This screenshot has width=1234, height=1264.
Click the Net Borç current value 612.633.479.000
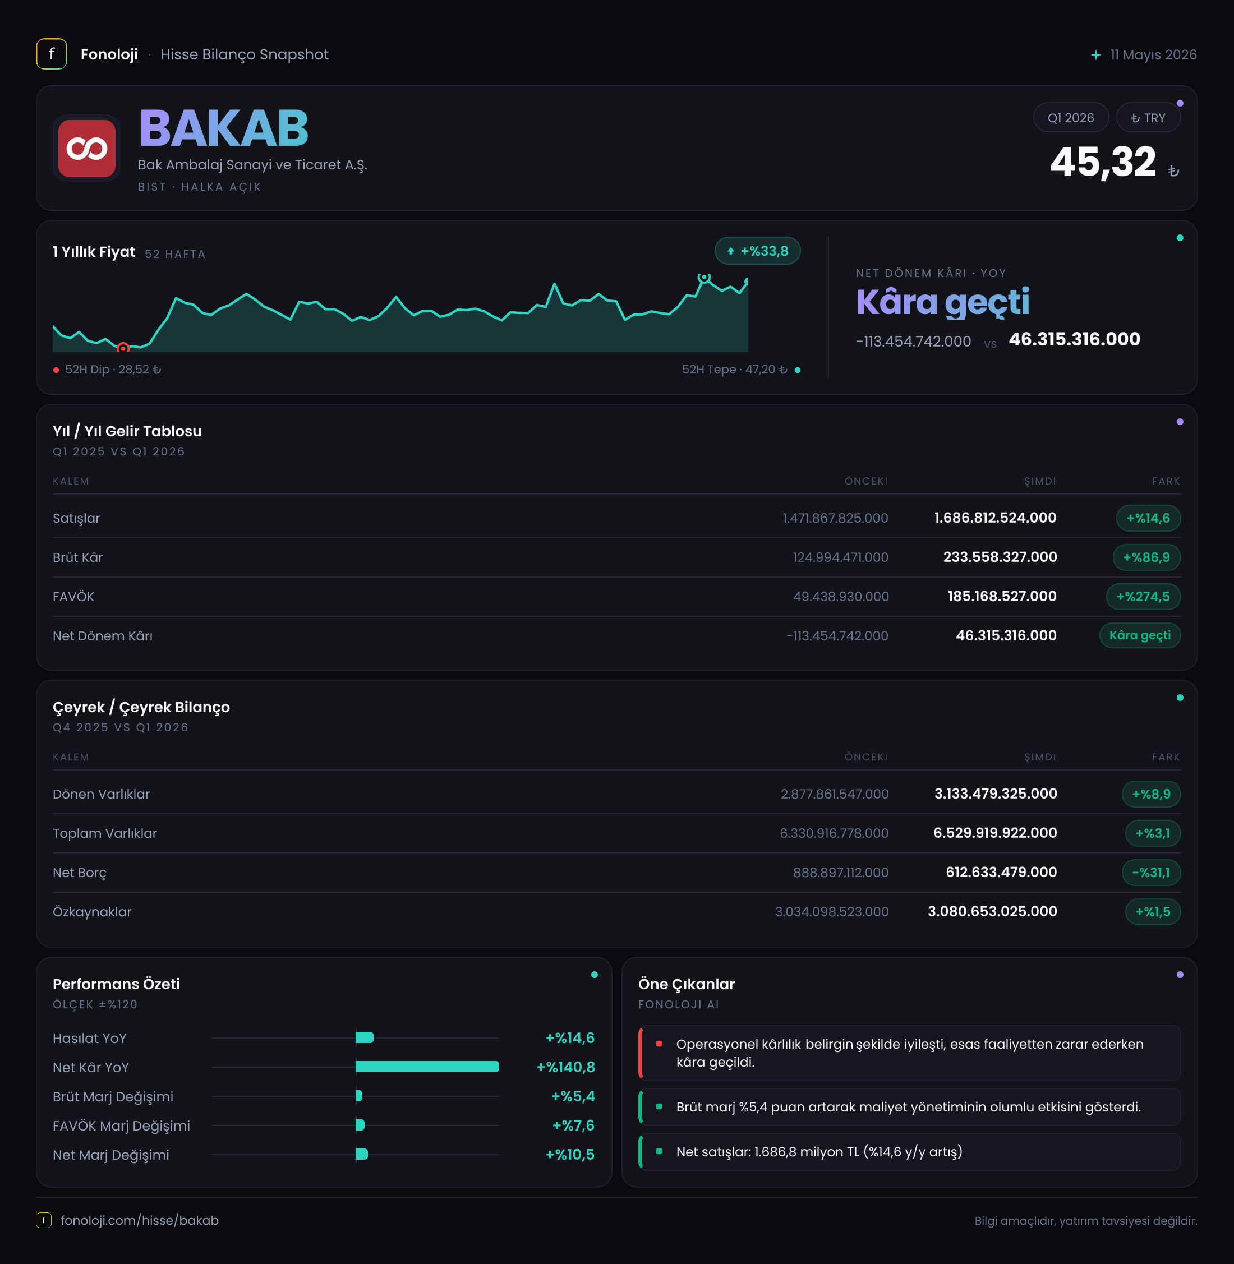(x=1001, y=872)
